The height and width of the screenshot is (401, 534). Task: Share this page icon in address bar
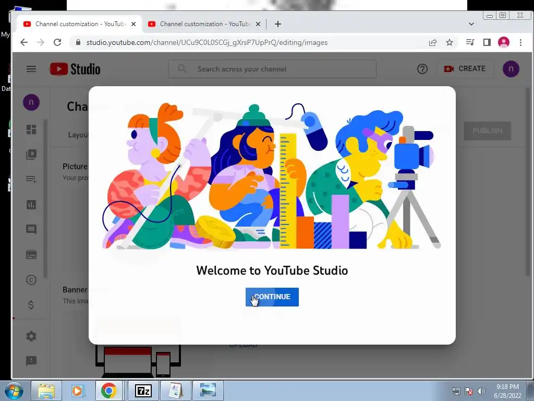433,42
